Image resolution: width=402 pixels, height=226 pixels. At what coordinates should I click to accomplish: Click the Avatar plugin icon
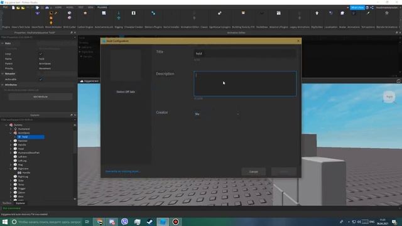342,13
